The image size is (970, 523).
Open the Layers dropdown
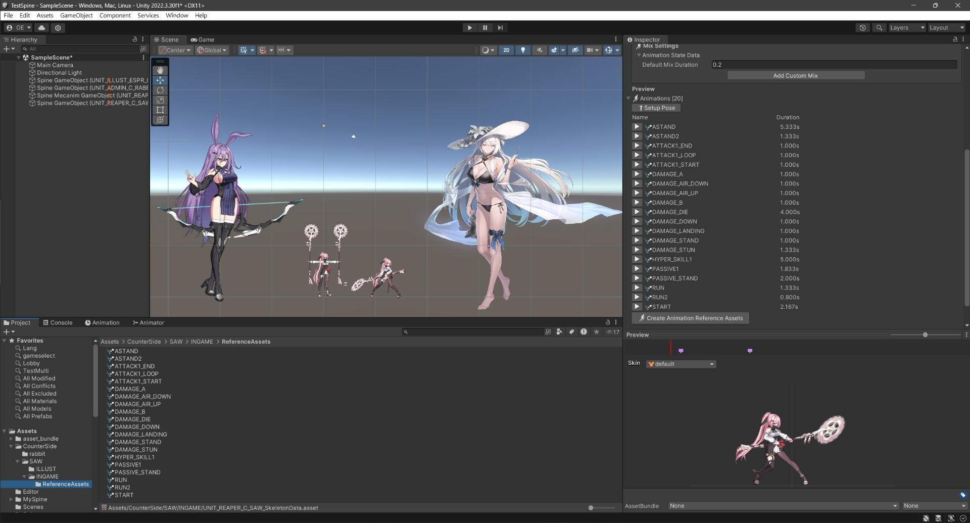coord(907,28)
